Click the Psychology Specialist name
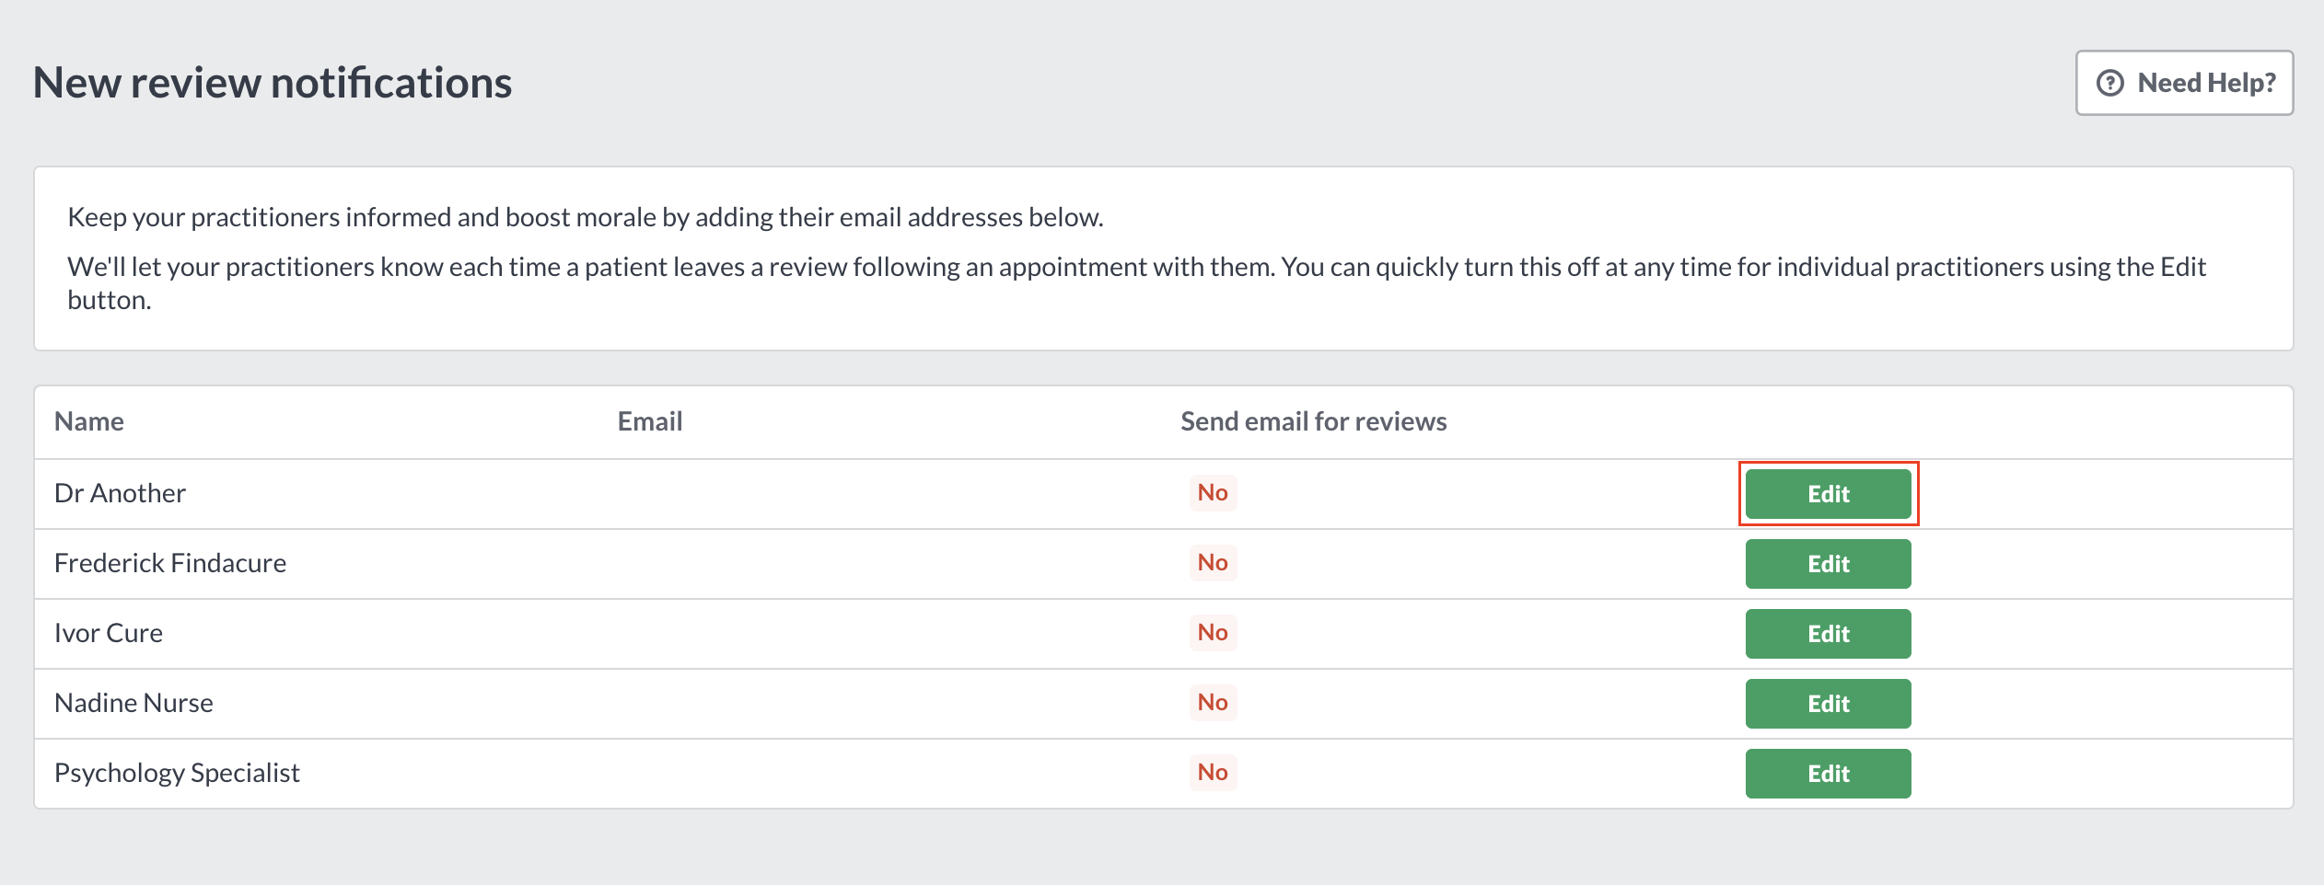The height and width of the screenshot is (885, 2324). tap(177, 774)
